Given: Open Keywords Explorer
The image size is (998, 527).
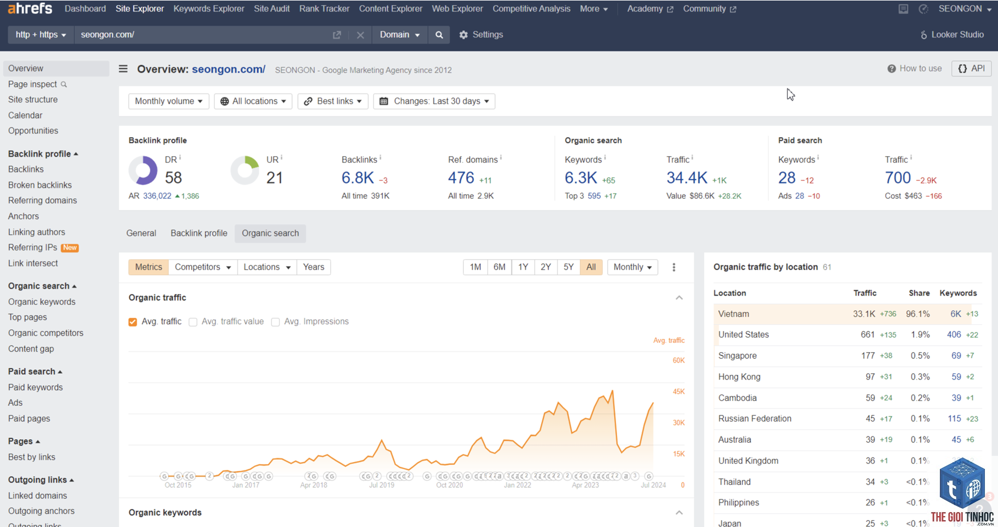Looking at the screenshot, I should (208, 9).
